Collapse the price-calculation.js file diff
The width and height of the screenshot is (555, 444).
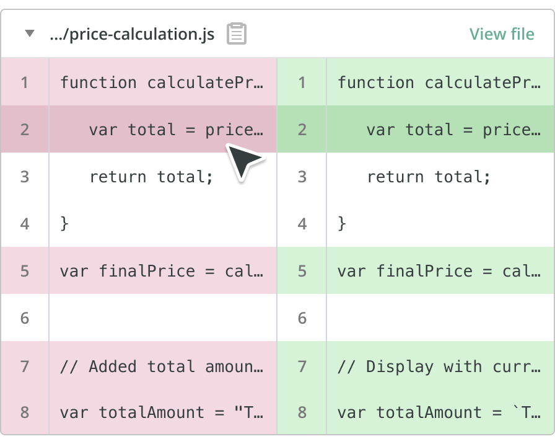[29, 33]
